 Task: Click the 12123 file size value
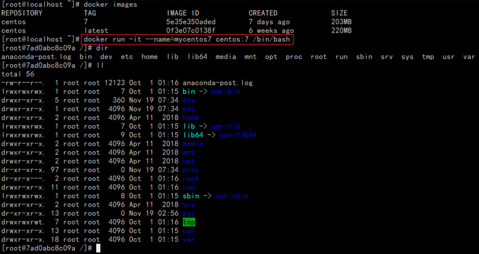(115, 83)
